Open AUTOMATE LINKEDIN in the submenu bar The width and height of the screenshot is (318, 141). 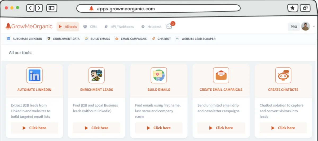(x=24, y=39)
